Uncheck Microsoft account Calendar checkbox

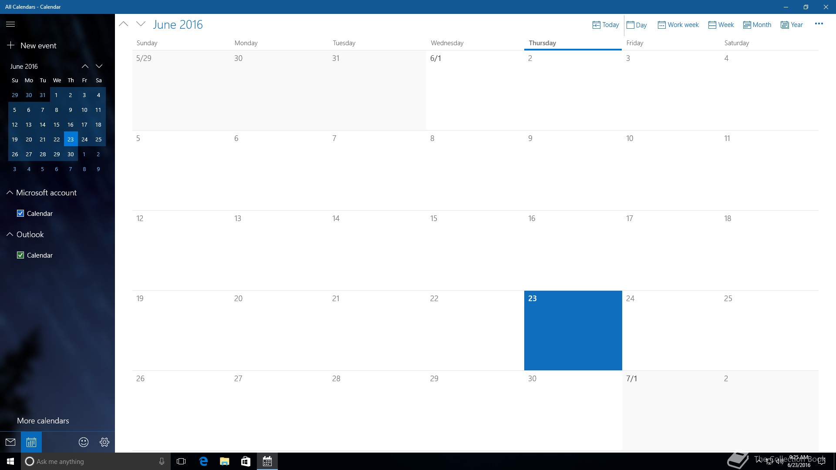[20, 213]
